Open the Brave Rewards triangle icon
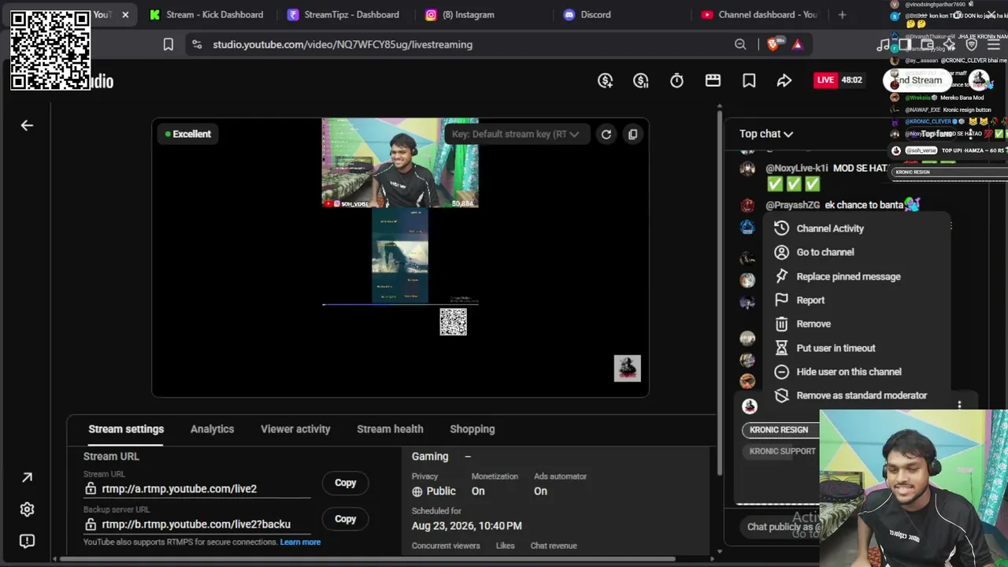This screenshot has width=1008, height=567. point(797,45)
